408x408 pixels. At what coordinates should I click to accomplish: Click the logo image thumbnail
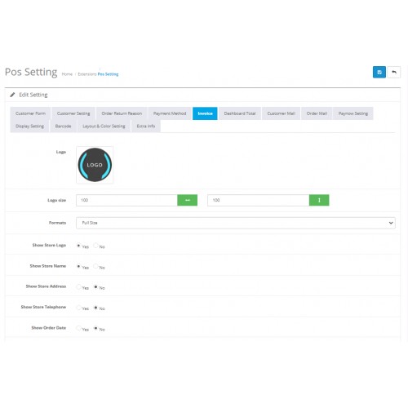coord(95,165)
